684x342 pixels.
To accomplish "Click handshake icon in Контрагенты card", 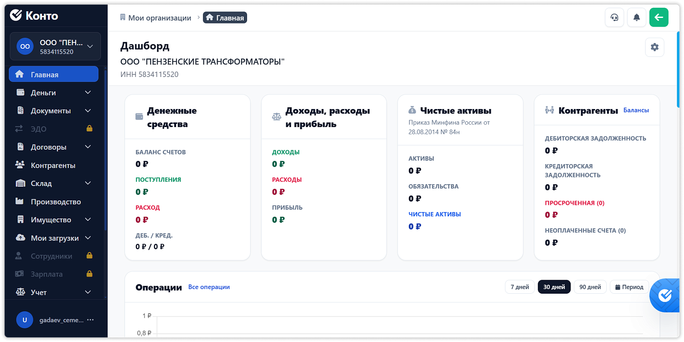I will [x=549, y=110].
